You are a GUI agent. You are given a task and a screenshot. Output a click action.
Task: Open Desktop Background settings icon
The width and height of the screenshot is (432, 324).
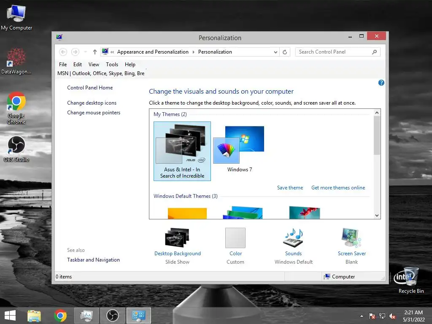(177, 238)
